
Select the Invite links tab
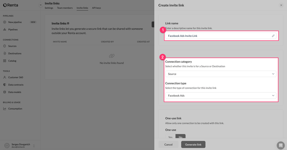(x=82, y=8)
